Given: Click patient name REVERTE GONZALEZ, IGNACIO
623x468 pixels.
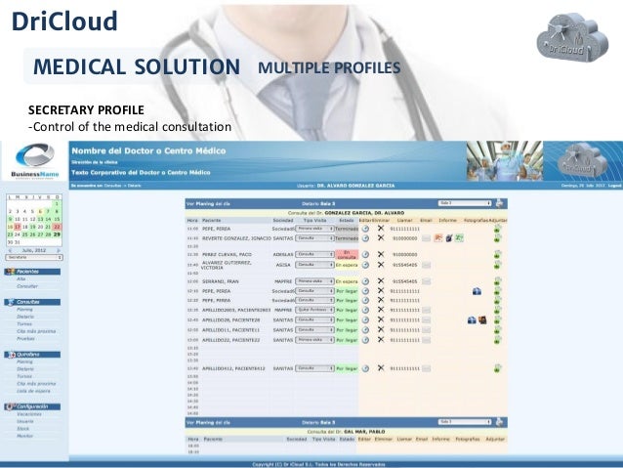Looking at the screenshot, I should coord(236,238).
